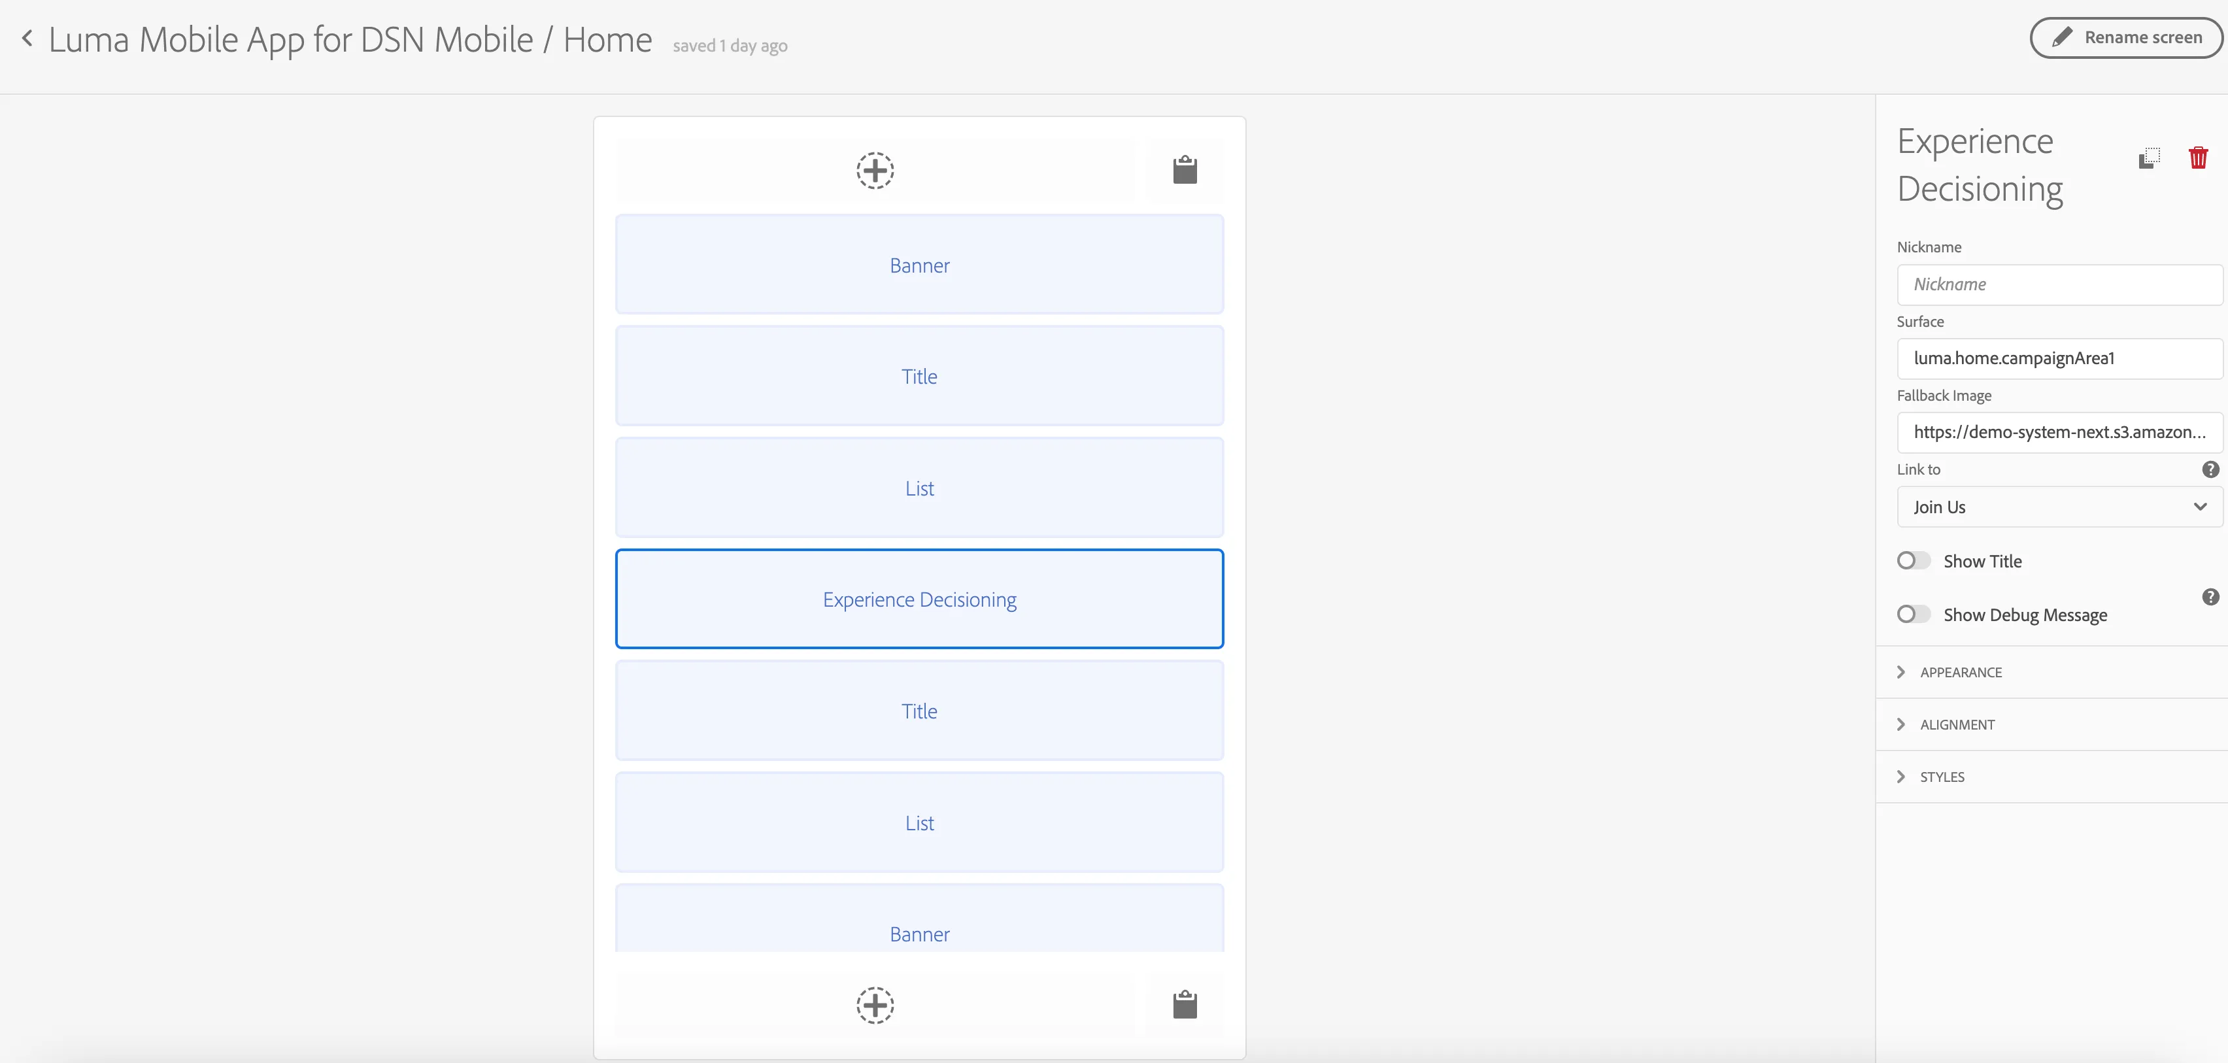Select the bottom Banner component block
The height and width of the screenshot is (1063, 2228).
click(919, 919)
